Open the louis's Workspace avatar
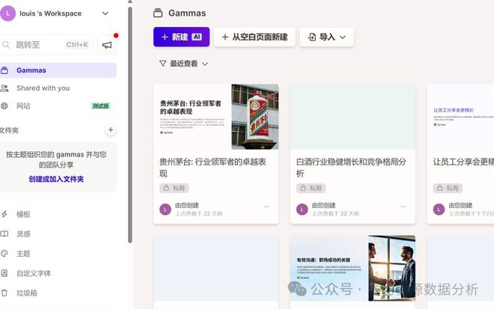 coord(7,13)
